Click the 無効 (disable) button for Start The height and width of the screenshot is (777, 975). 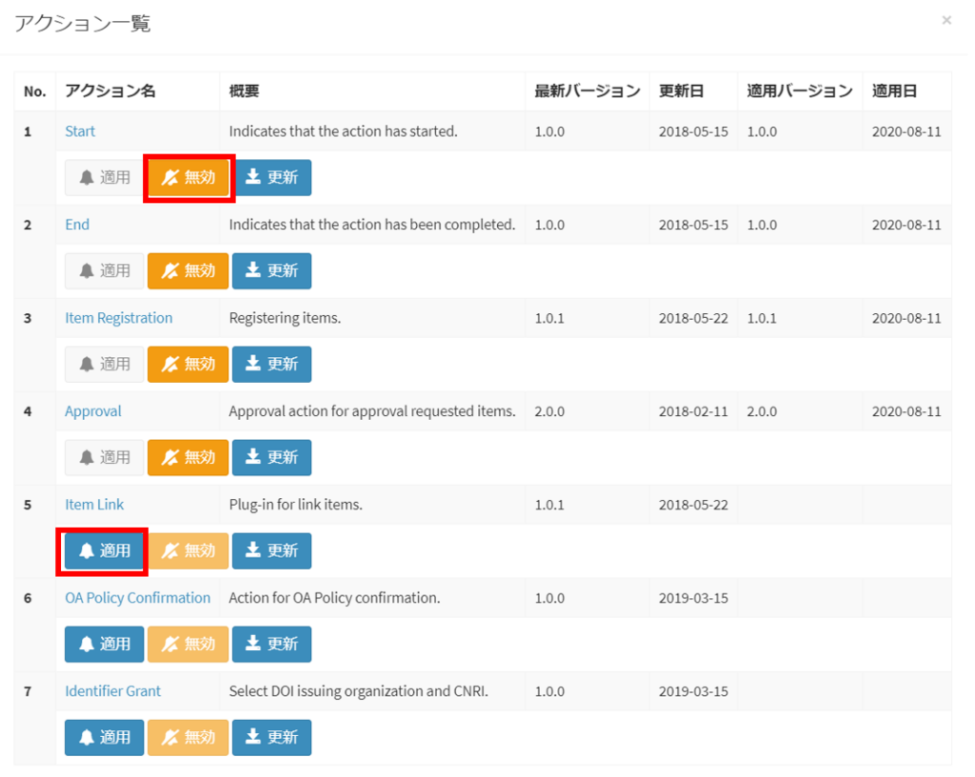189,178
